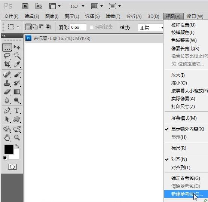This screenshot has width=208, height=202.
Task: Click the black foreground color swatch
Action: pos(9,150)
